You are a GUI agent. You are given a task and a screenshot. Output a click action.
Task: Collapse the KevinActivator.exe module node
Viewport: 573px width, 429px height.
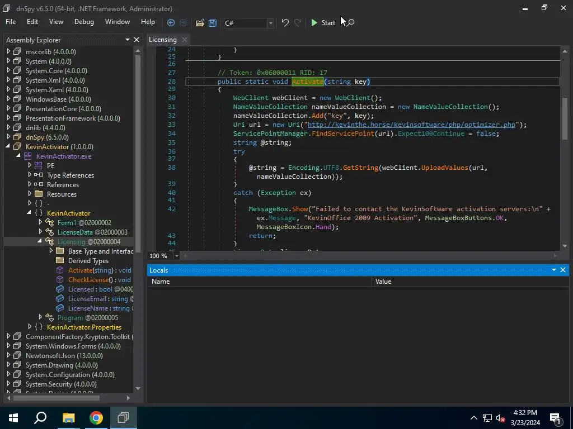18,156
